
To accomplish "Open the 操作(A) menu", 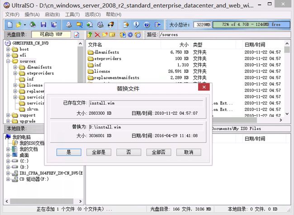I will [32, 14].
